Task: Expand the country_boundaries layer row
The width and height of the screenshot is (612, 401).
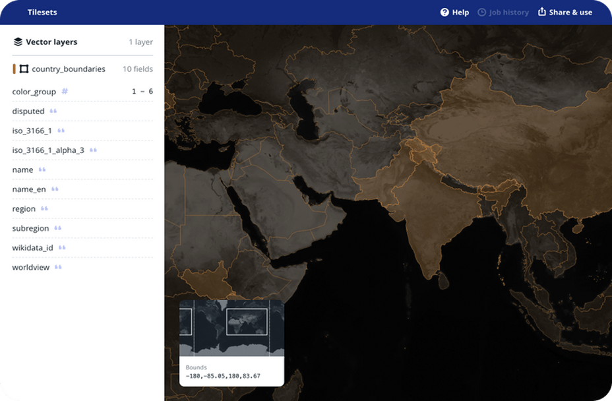Action: [69, 69]
